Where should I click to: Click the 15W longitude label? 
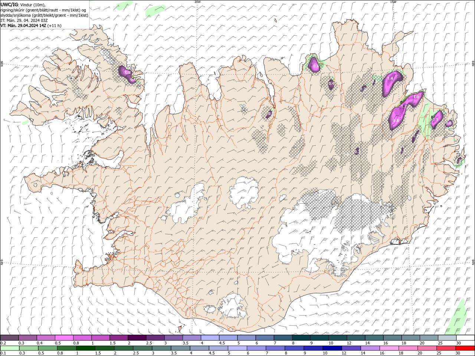[393, 2]
